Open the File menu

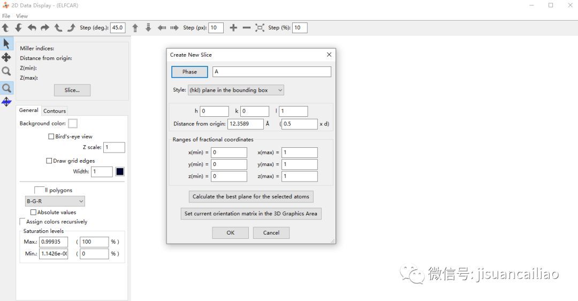(6, 16)
